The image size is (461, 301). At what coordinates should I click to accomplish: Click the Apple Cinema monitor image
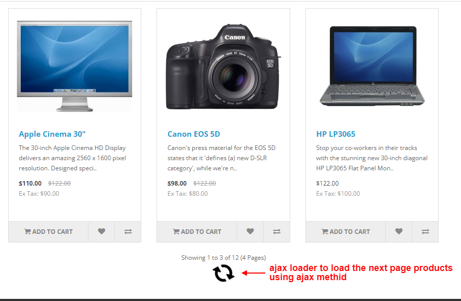point(74,66)
